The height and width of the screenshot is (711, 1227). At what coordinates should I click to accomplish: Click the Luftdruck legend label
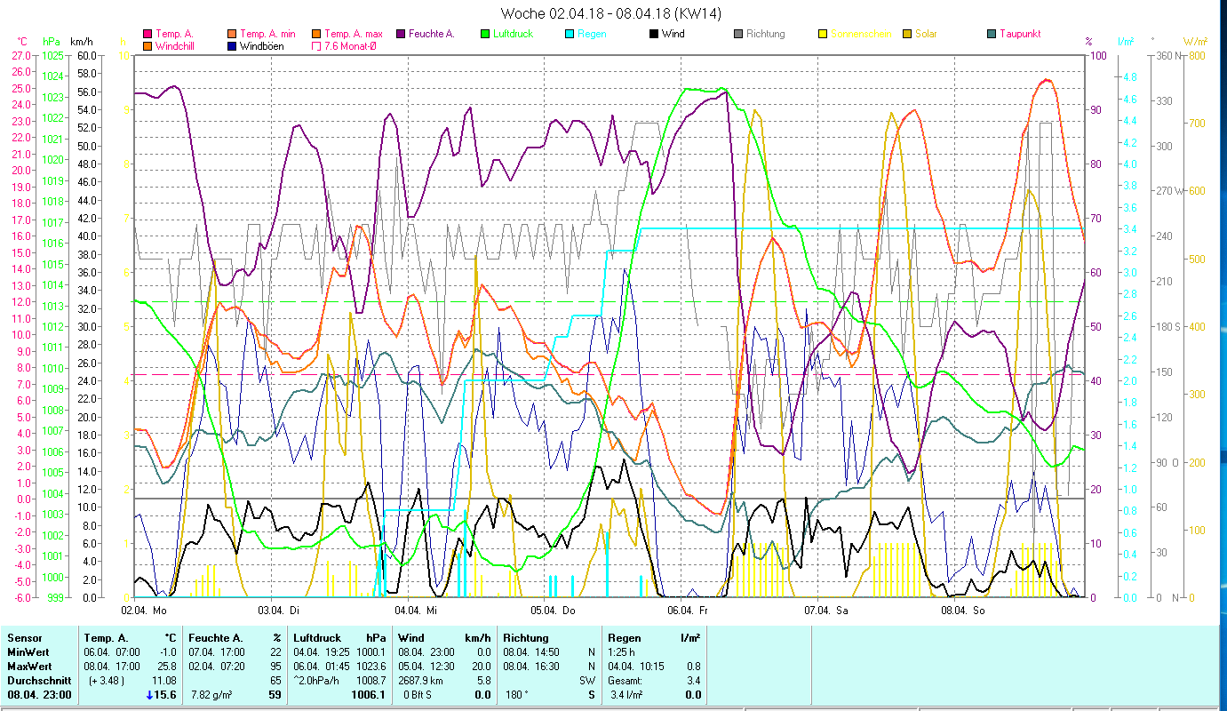(x=514, y=34)
